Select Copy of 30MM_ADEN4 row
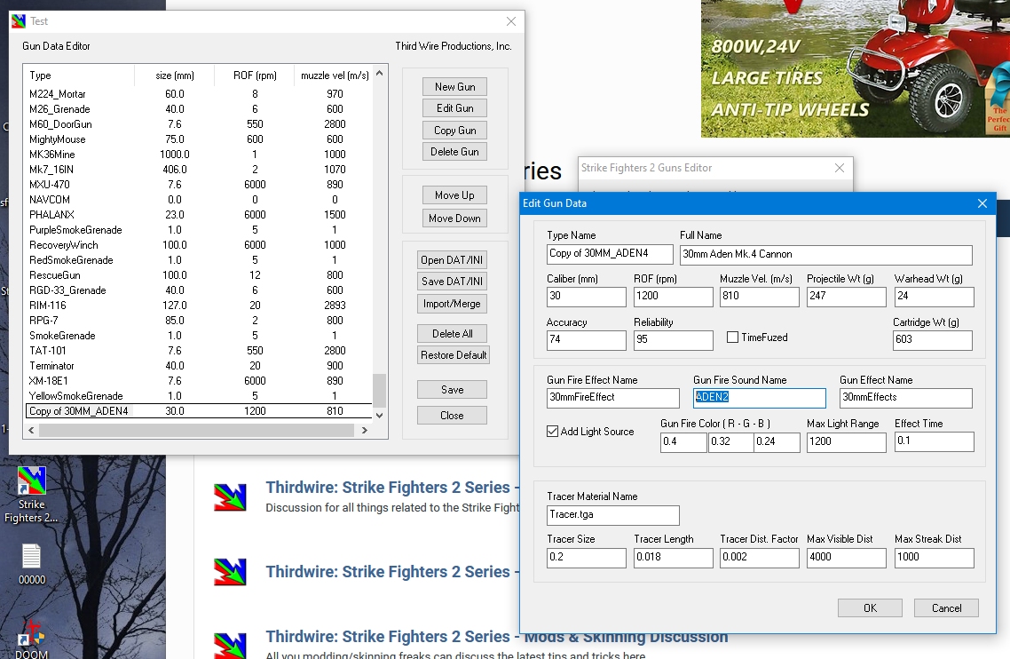The height and width of the screenshot is (659, 1010). tap(199, 410)
